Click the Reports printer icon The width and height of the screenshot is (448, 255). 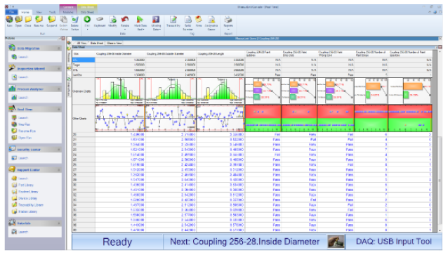click(228, 20)
